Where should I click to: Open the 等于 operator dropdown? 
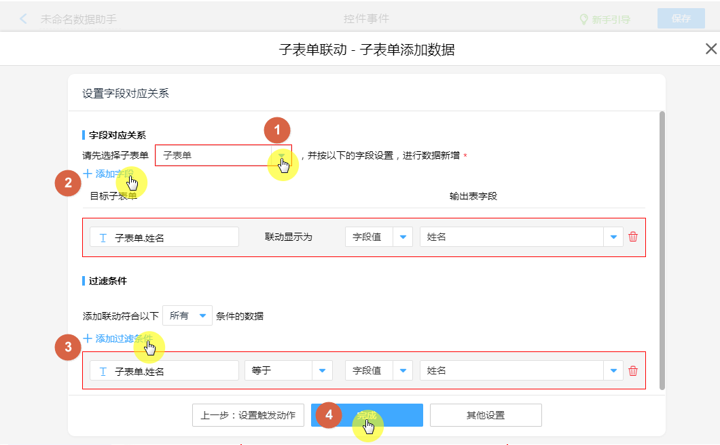pyautogui.click(x=322, y=370)
